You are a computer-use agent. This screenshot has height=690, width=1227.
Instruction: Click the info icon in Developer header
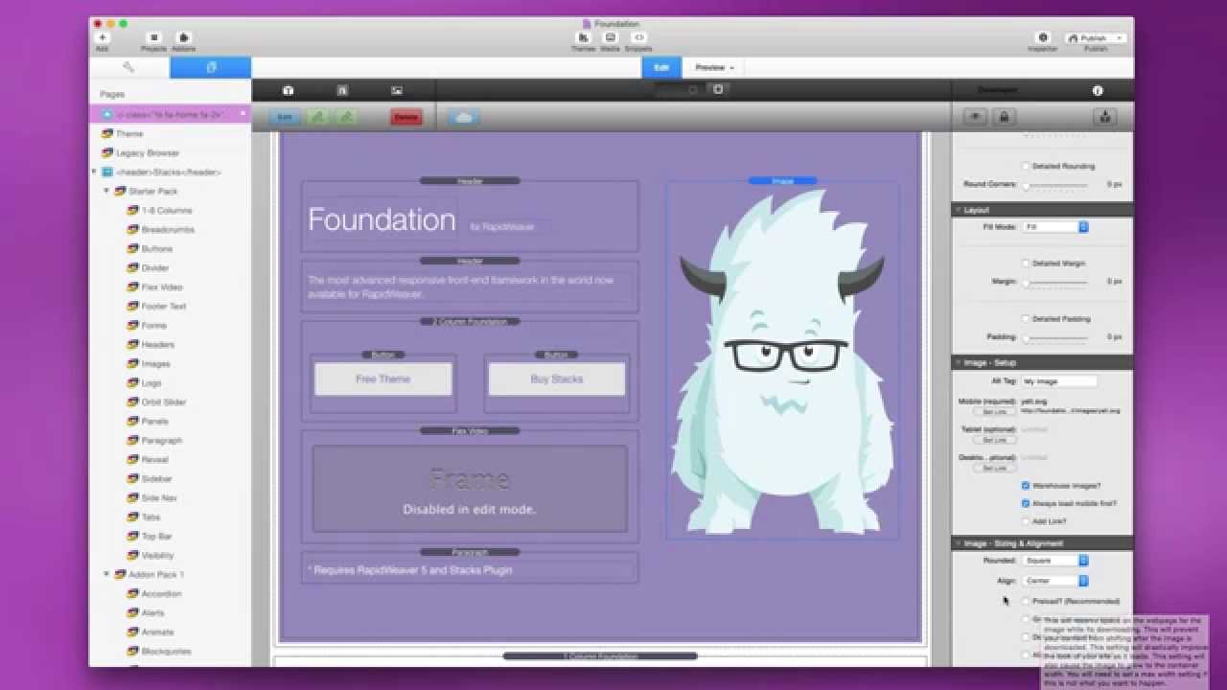coord(1098,90)
